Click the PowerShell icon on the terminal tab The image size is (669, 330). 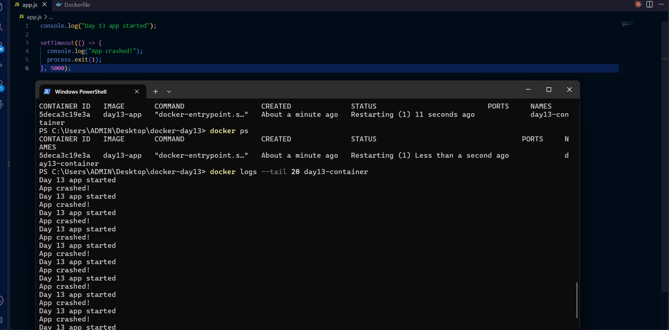click(x=47, y=91)
